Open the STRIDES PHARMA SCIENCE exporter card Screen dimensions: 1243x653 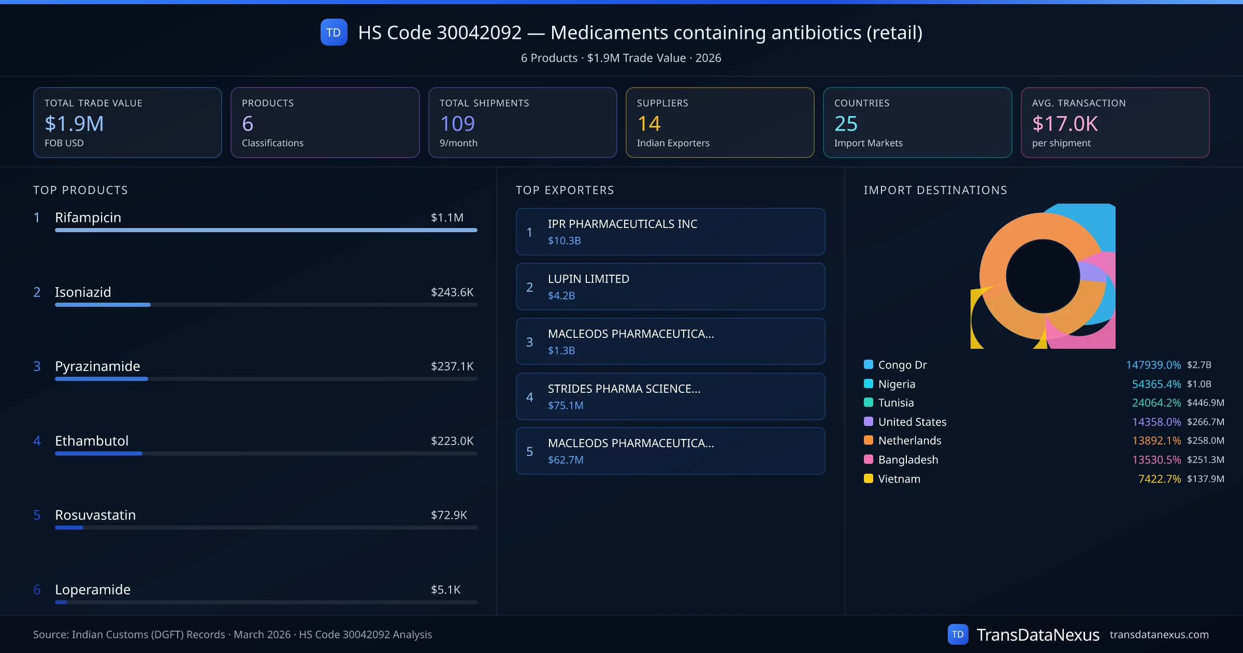point(670,396)
